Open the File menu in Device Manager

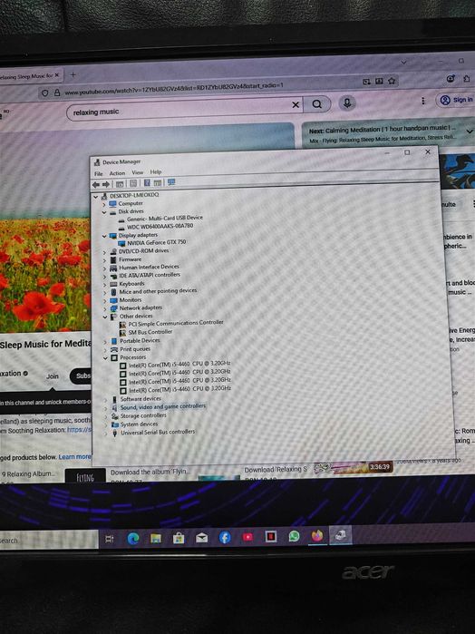98,174
